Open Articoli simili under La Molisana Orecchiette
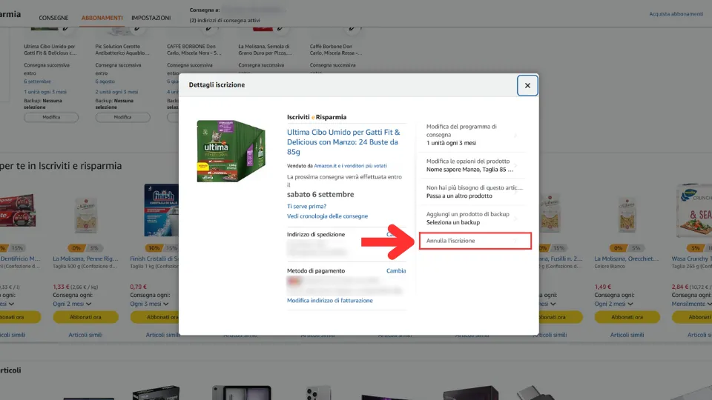This screenshot has width=712, height=400. pos(627,335)
